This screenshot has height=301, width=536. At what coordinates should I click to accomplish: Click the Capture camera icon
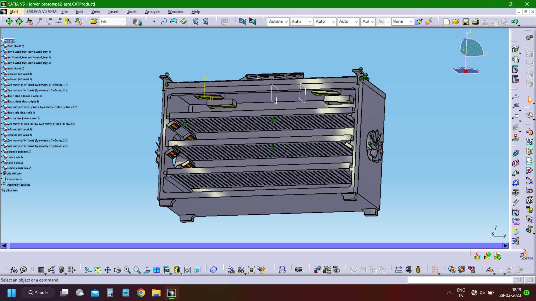tap(299, 270)
